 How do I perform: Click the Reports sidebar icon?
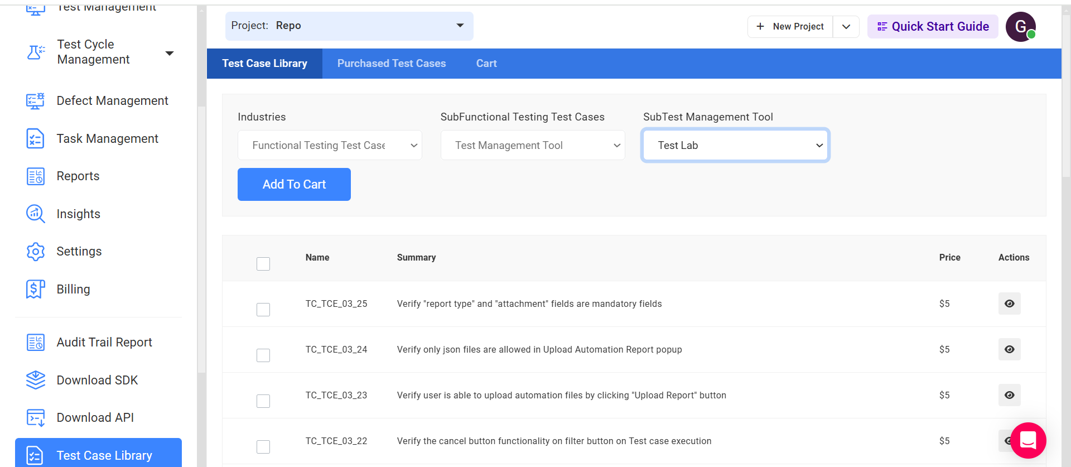point(36,176)
